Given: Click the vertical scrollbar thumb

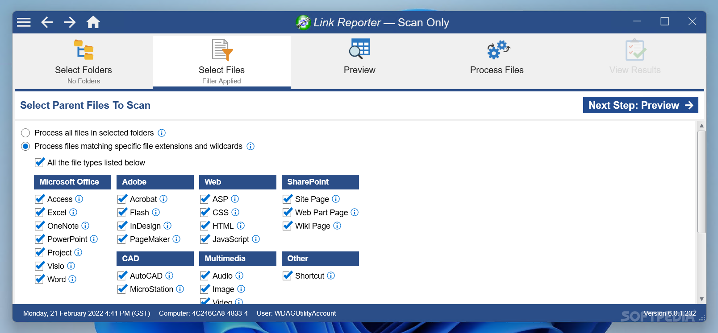Looking at the screenshot, I should click(701, 182).
